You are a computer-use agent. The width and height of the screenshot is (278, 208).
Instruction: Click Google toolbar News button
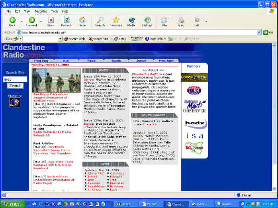[x=120, y=39]
